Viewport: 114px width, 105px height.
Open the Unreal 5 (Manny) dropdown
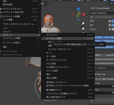102,13
